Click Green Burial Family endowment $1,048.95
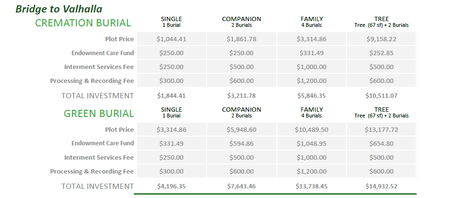Image resolution: width=449 pixels, height=198 pixels. [x=312, y=143]
